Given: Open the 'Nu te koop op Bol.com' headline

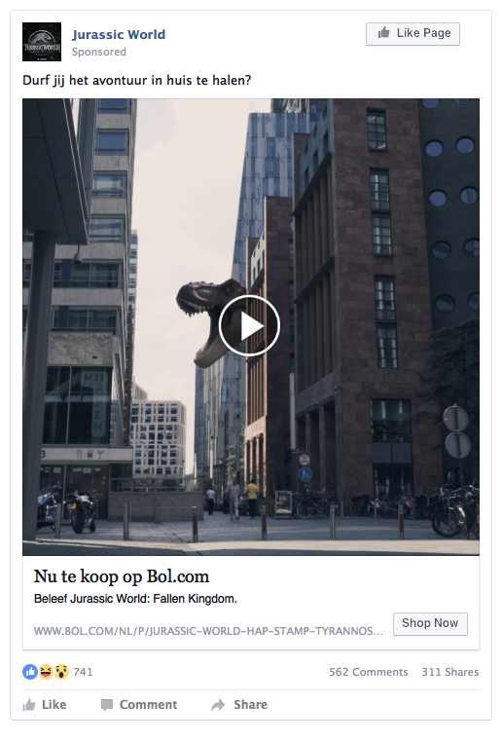Looking at the screenshot, I should [122, 576].
